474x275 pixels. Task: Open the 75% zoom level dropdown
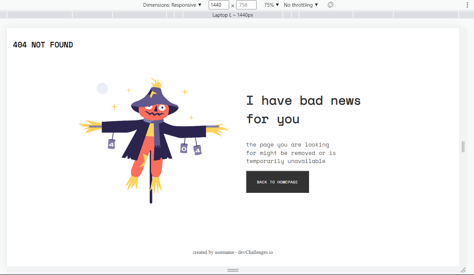click(271, 5)
